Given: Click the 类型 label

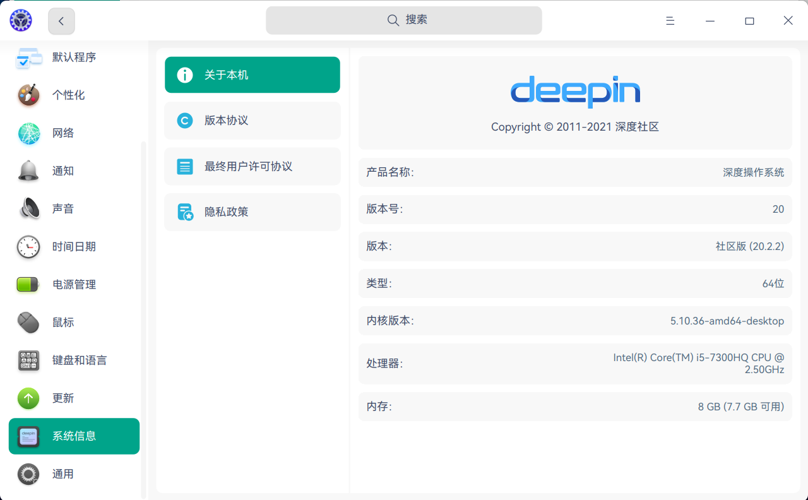Looking at the screenshot, I should pyautogui.click(x=379, y=283).
